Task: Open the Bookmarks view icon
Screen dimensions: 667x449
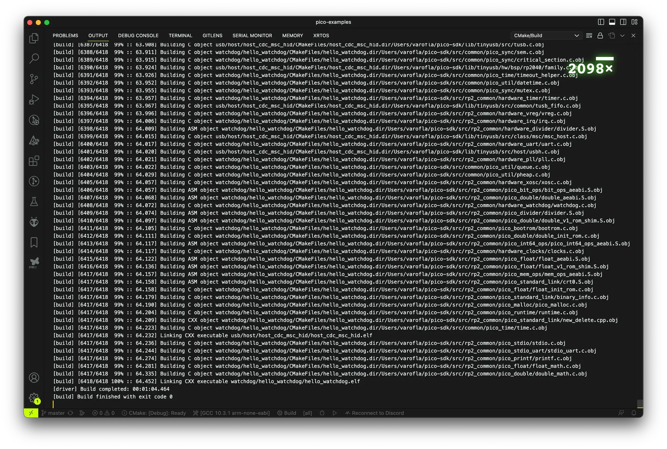Action: point(34,242)
